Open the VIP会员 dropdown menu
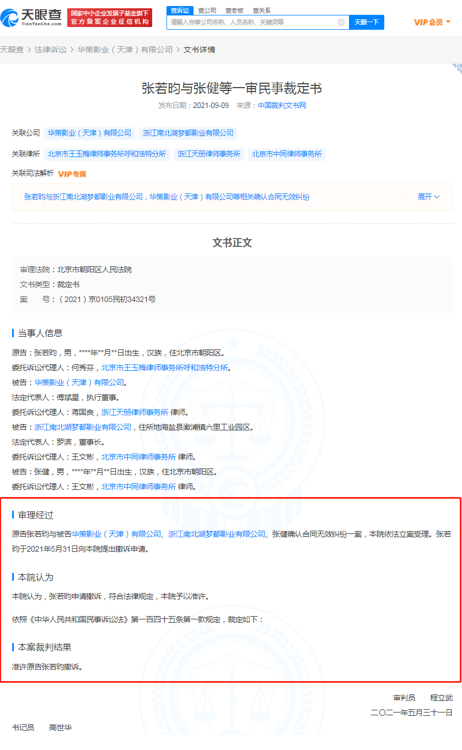 tap(432, 22)
